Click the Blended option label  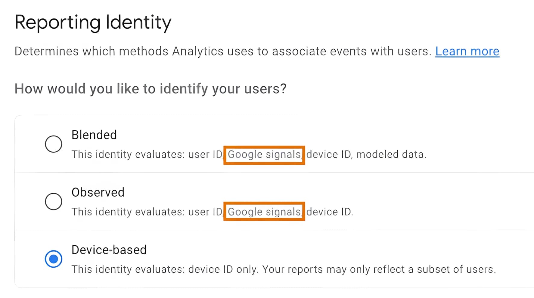coord(94,135)
